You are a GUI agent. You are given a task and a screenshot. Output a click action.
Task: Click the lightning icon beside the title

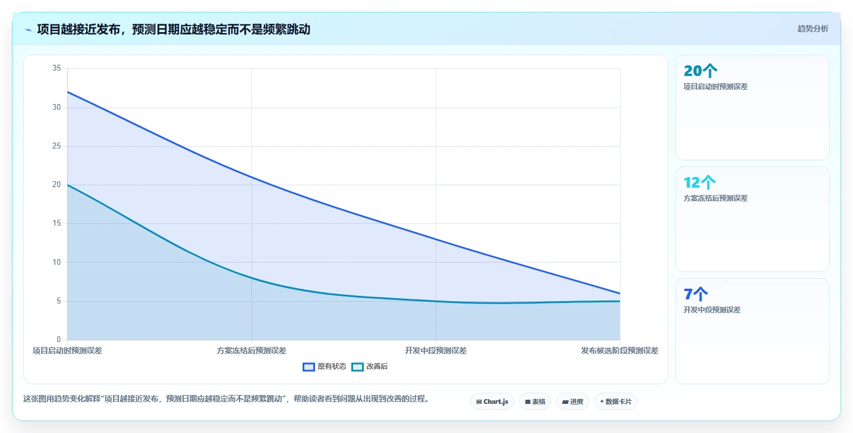pyautogui.click(x=28, y=30)
